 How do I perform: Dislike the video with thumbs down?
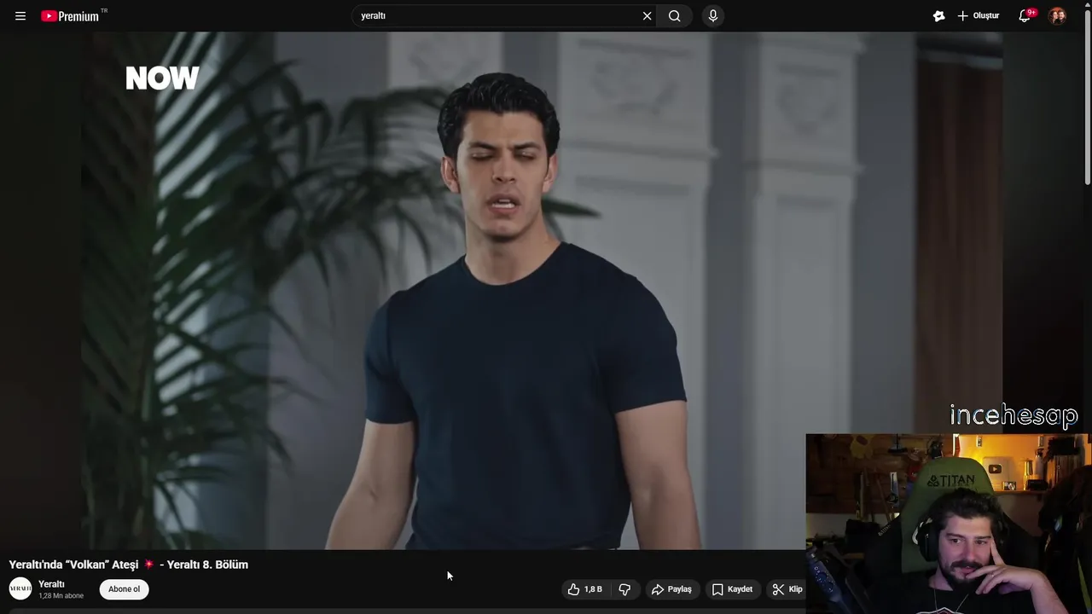click(x=624, y=589)
